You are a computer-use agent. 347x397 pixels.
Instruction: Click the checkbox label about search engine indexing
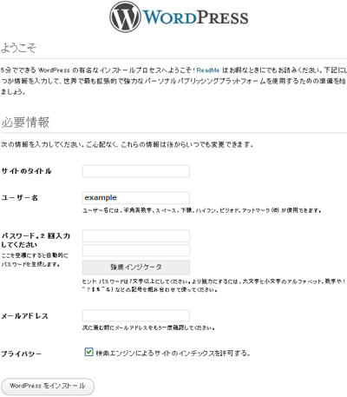point(173,354)
